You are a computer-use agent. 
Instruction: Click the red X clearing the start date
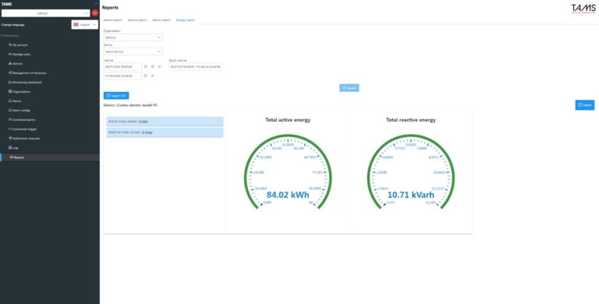click(x=159, y=66)
